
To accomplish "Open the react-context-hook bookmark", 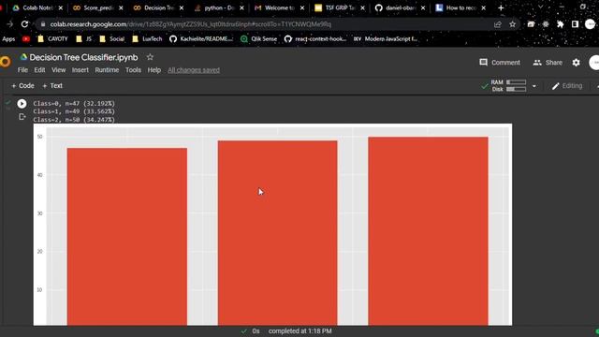I will [315, 39].
